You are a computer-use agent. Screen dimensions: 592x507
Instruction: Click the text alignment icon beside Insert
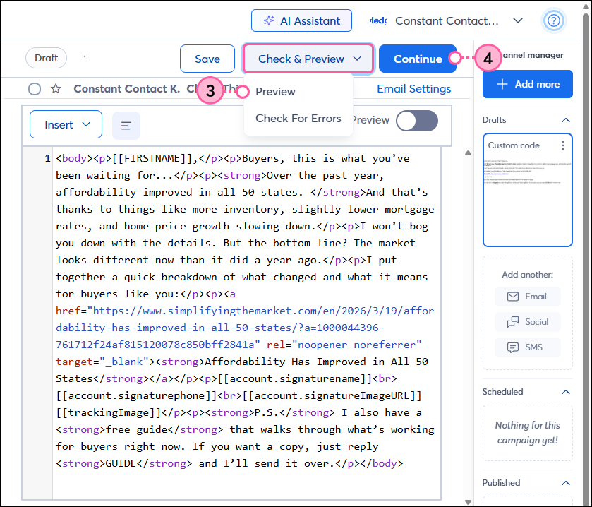pos(126,124)
